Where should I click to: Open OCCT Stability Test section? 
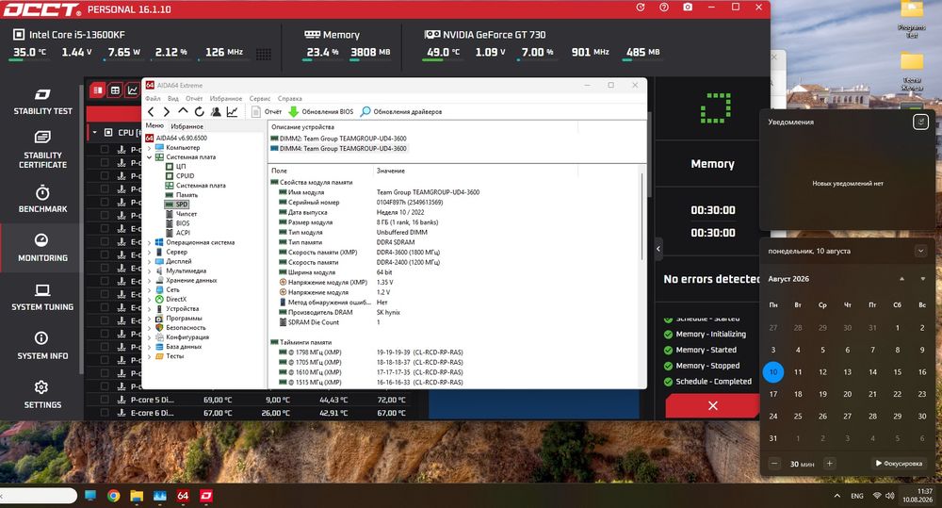tap(42, 101)
